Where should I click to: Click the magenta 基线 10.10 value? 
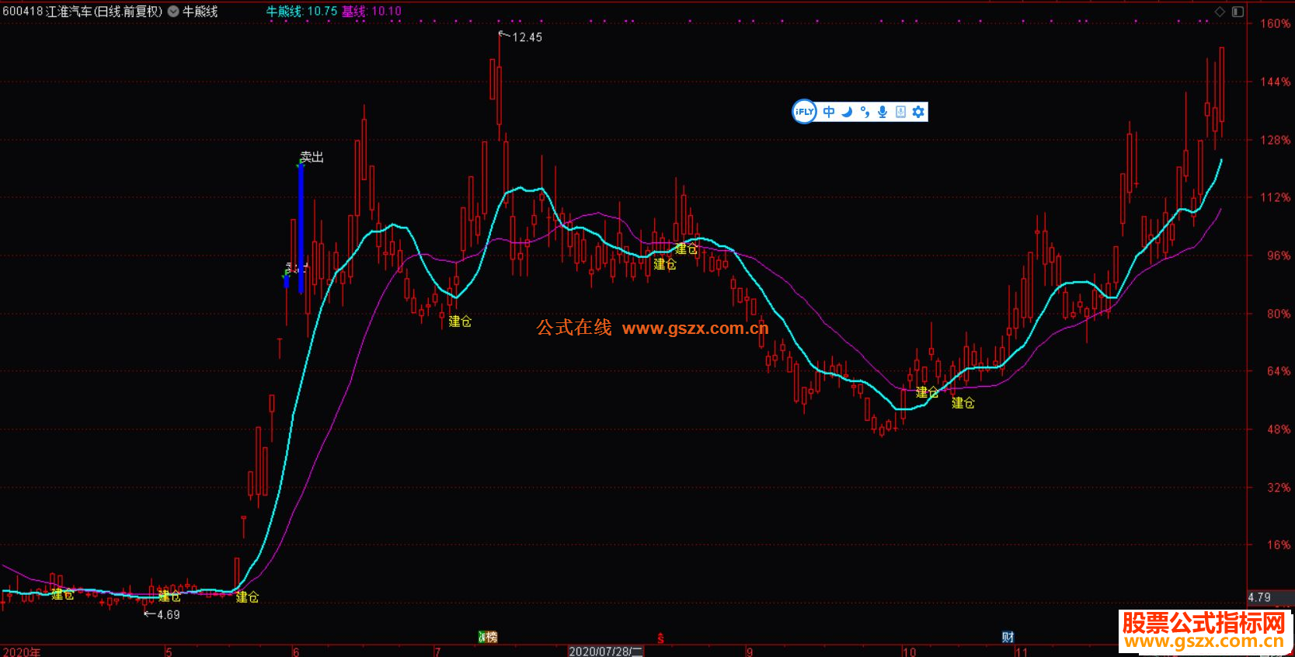click(x=371, y=12)
